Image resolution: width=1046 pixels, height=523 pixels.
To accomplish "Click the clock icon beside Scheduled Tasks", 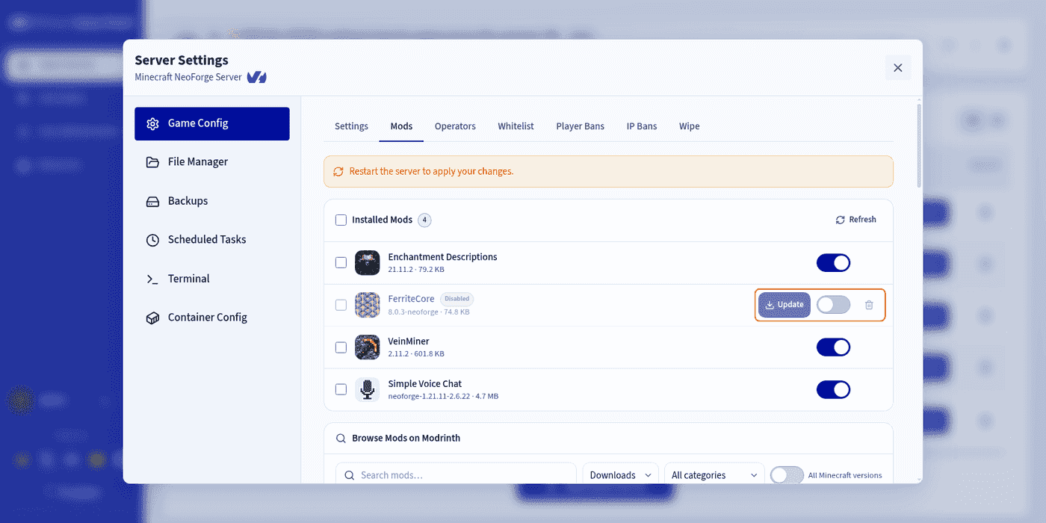I will pos(152,240).
